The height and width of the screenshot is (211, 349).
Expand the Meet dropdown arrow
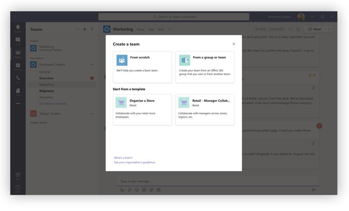(329, 29)
